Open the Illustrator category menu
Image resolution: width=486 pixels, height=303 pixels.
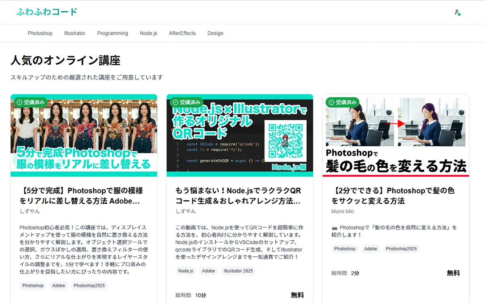75,33
